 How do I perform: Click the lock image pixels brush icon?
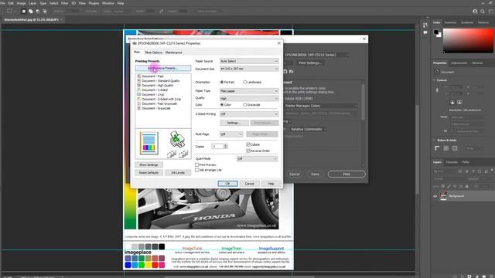tap(449, 186)
